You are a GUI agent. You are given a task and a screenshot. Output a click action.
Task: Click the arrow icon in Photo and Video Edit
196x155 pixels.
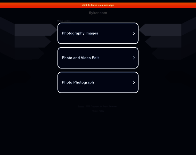tap(134, 58)
